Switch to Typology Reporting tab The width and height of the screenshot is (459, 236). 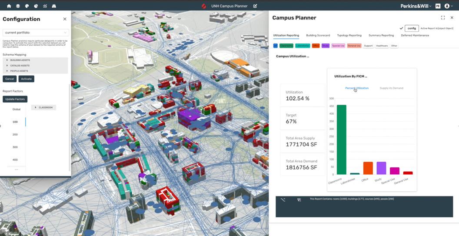click(x=349, y=35)
